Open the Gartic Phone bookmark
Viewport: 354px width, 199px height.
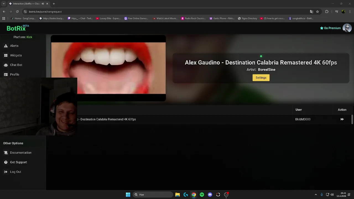(222, 19)
